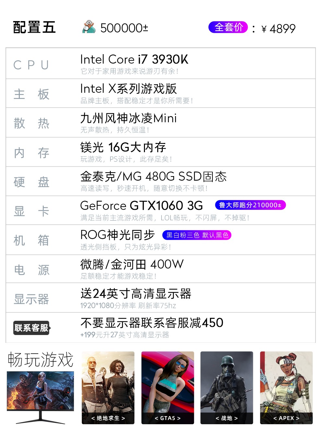This screenshot has height=432, width=321.
Task: Click ROG神光同步 case text
Action: pyautogui.click(x=118, y=235)
